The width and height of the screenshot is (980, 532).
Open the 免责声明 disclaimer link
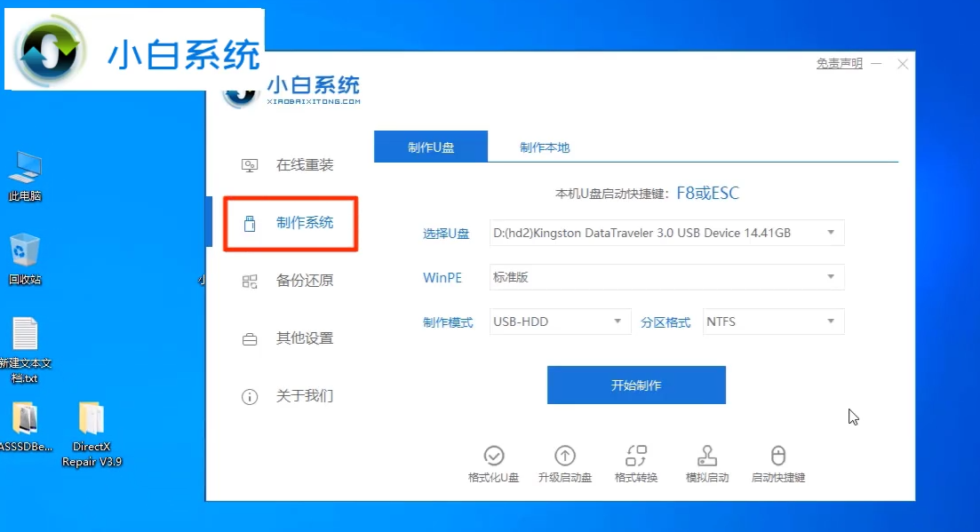840,64
